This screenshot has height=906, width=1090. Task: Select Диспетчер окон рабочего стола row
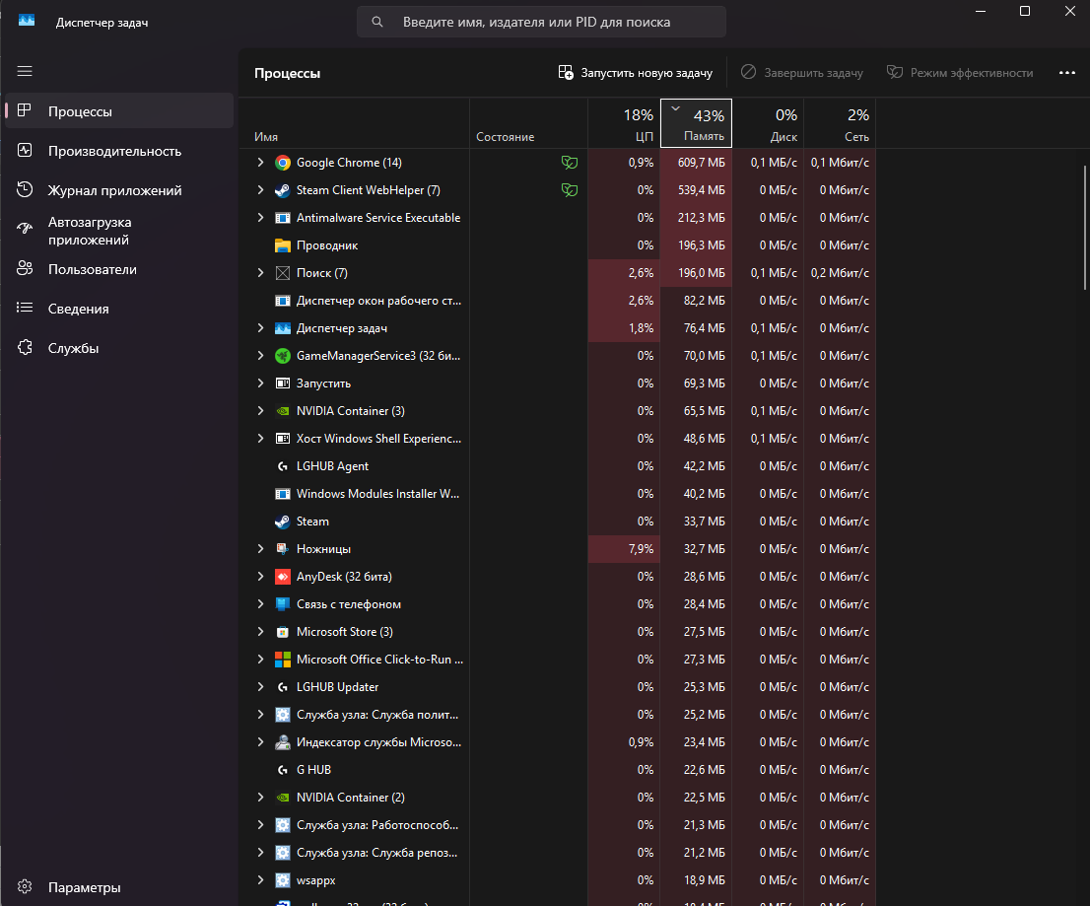558,301
